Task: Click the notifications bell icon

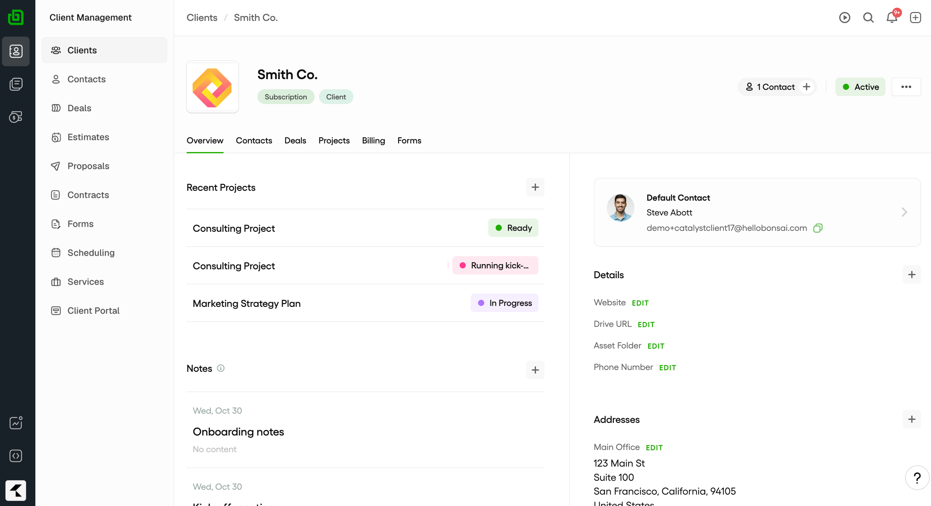Action: 892,18
